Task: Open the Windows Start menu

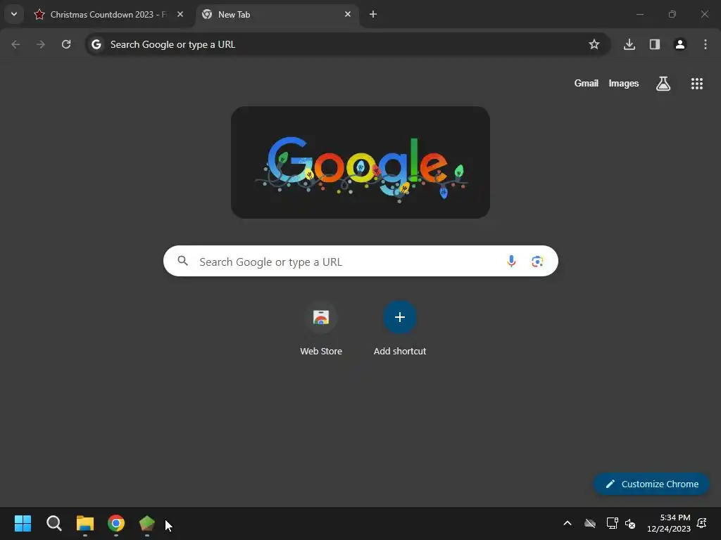Action: (23, 523)
